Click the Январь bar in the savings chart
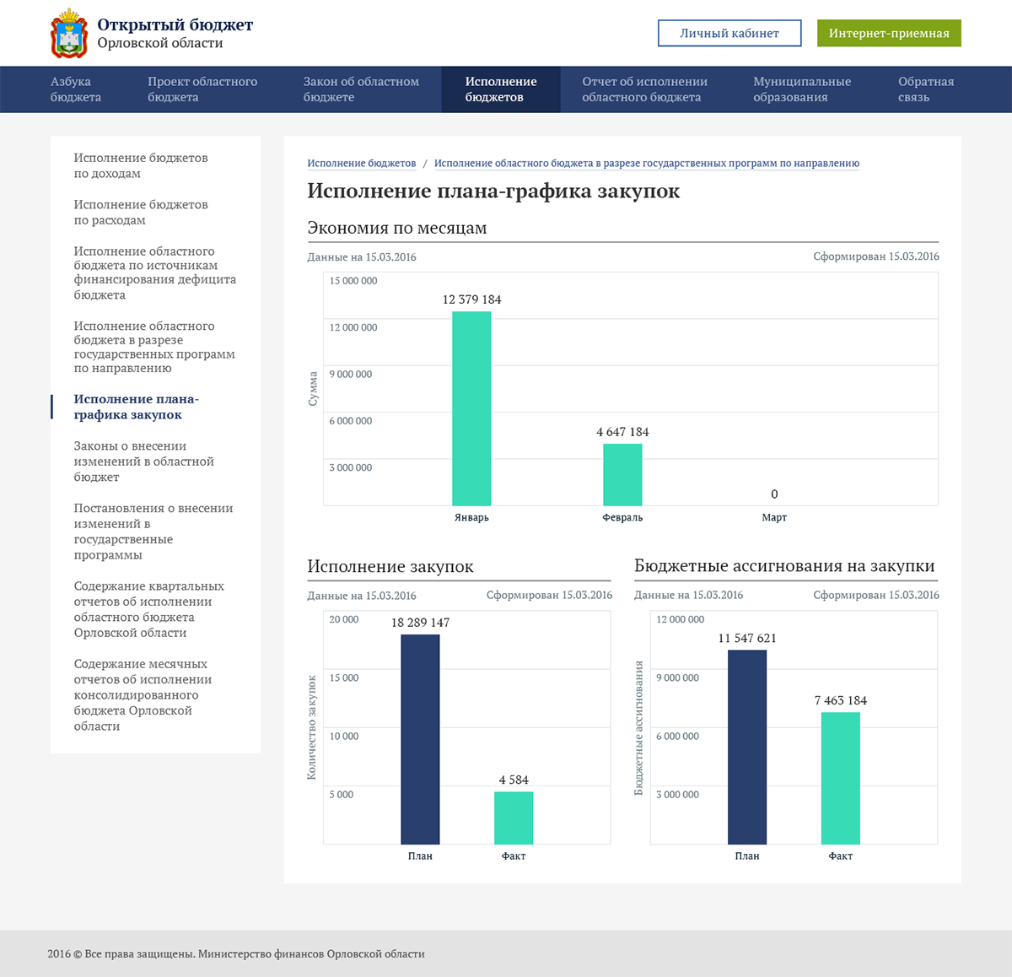The width and height of the screenshot is (1012, 977). point(471,409)
